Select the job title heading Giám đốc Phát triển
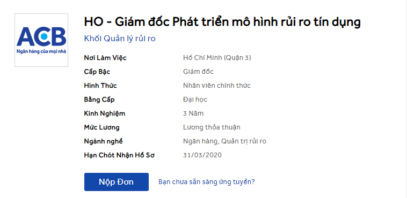 coord(222,22)
